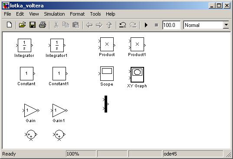Copy selection using toolbar copy icon

pos(66,25)
